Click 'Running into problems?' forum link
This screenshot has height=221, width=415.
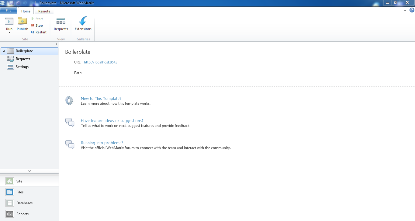[x=102, y=143]
